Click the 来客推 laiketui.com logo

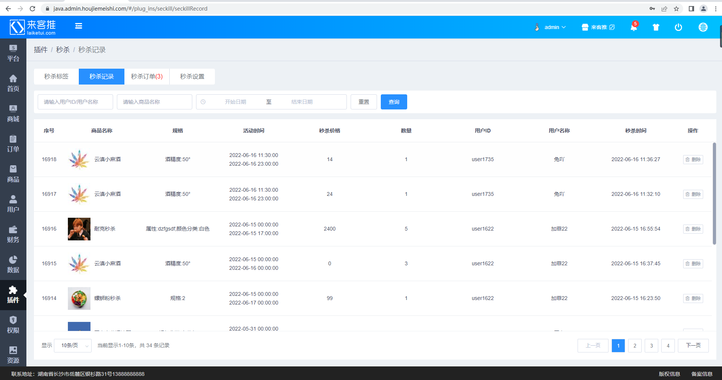(x=33, y=27)
